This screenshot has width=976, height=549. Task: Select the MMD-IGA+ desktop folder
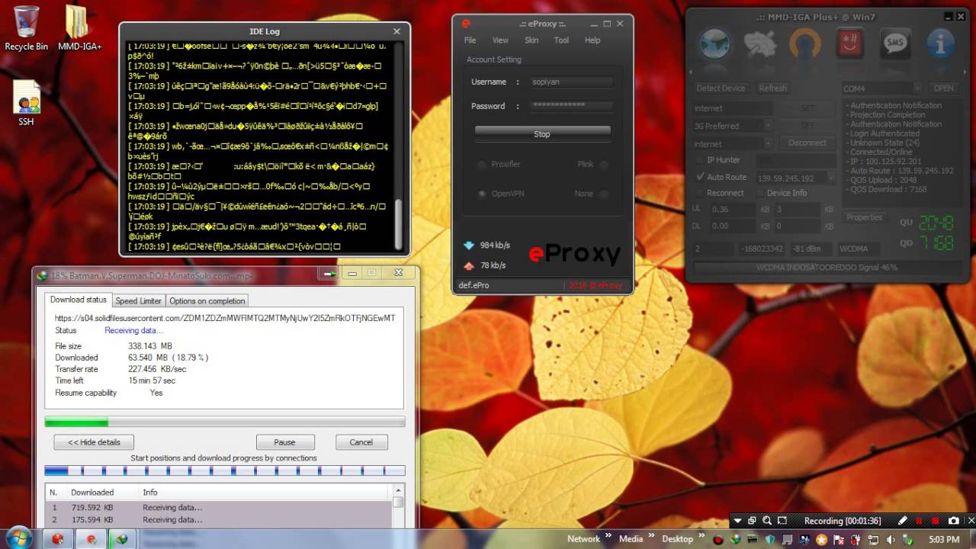pyautogui.click(x=79, y=27)
